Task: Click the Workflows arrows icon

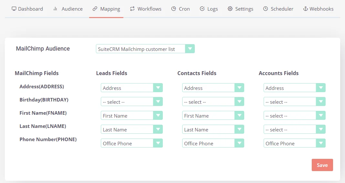Action: click(x=132, y=9)
